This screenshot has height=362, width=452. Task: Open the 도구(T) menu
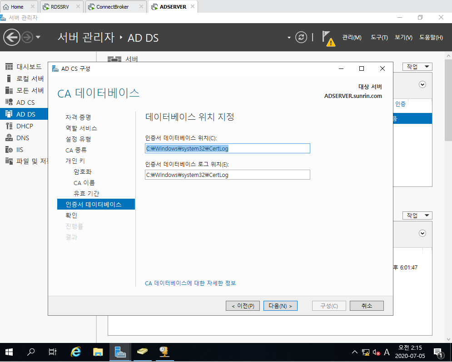379,37
